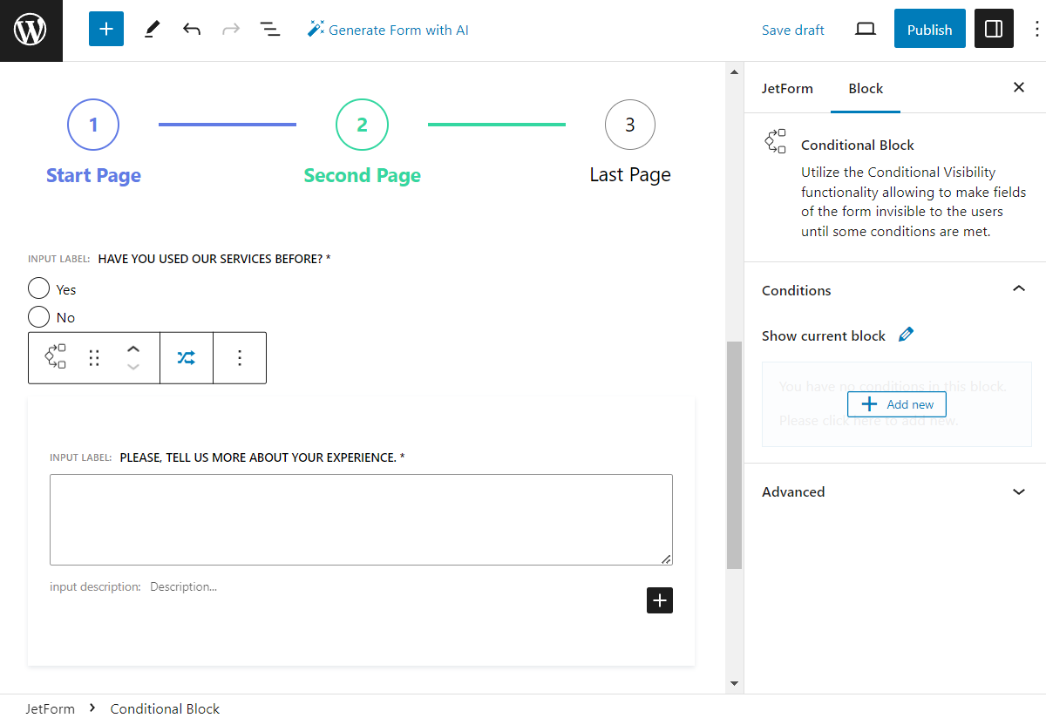Undo the last change

(x=192, y=29)
